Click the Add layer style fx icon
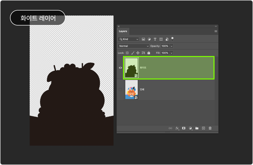Screen dimensions: 253x165 pos(177,128)
